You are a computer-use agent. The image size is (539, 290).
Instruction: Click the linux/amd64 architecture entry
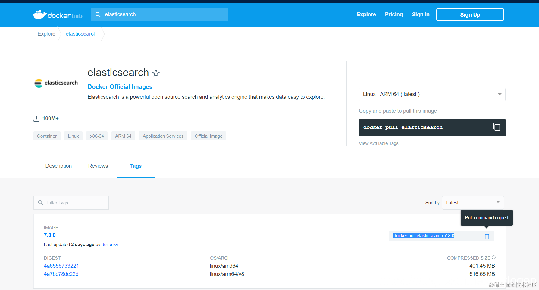(224, 266)
